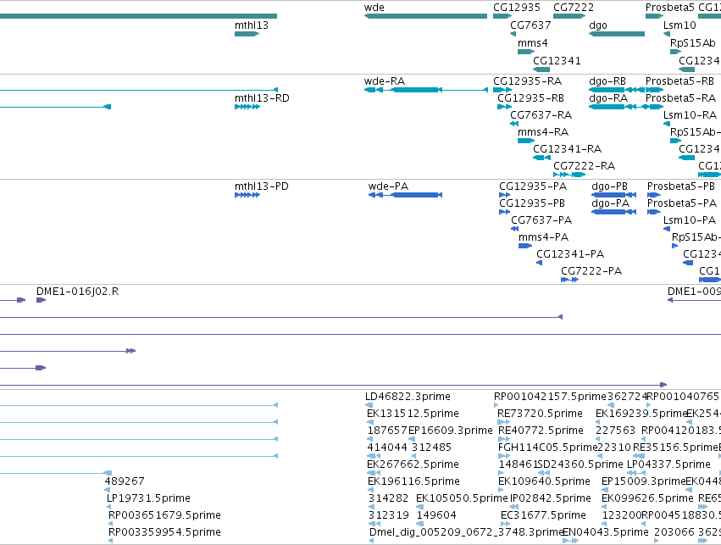Open the RE40772.5prime EST label

541,431
